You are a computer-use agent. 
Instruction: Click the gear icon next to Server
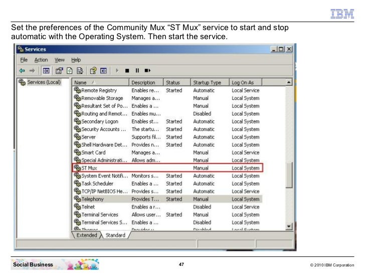pyautogui.click(x=77, y=136)
